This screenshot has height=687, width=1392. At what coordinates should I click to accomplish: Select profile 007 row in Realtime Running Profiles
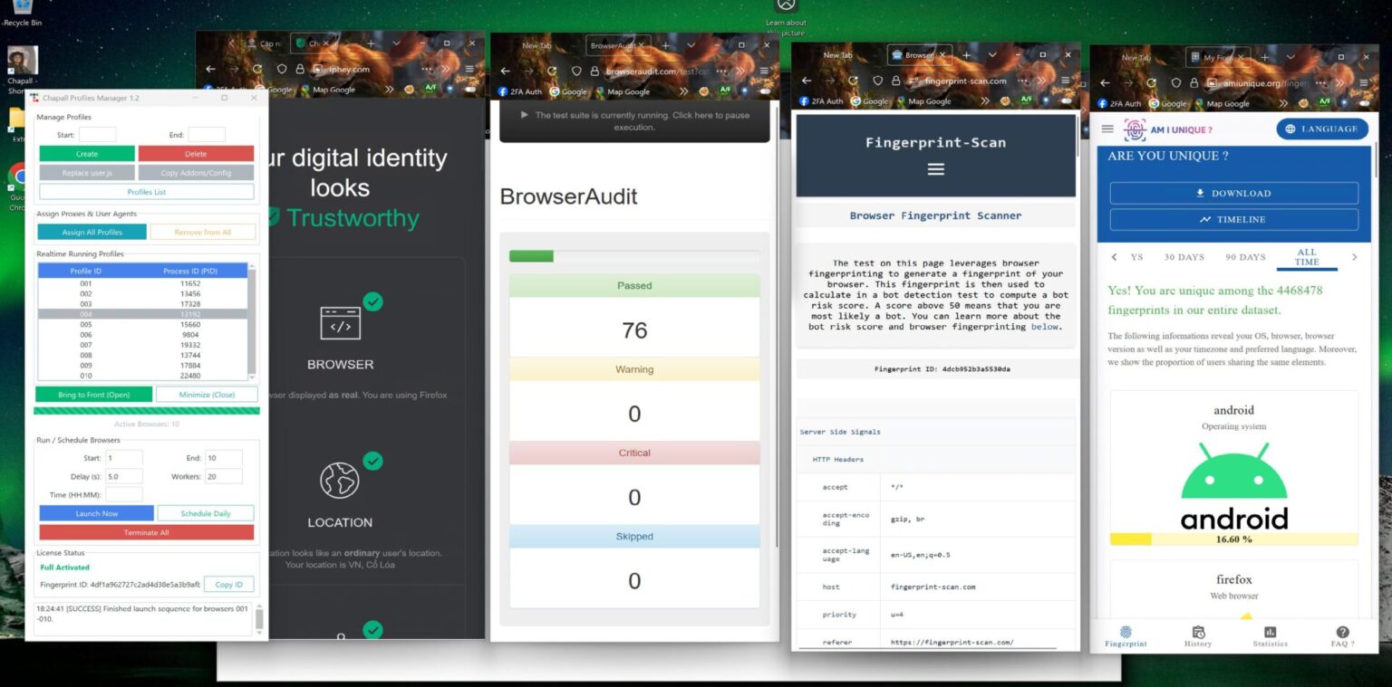142,345
